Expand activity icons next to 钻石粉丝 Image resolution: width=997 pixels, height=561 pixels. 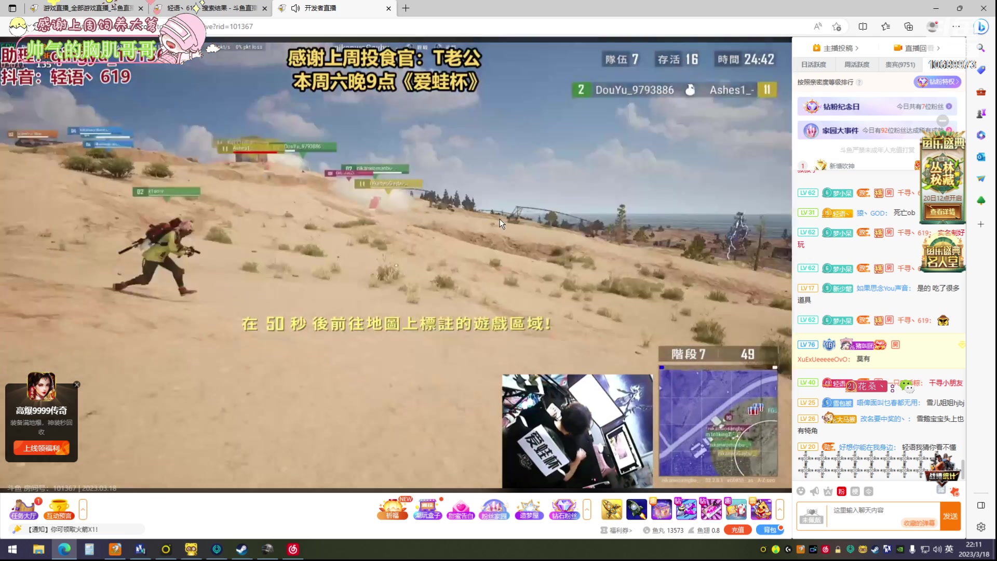(587, 509)
